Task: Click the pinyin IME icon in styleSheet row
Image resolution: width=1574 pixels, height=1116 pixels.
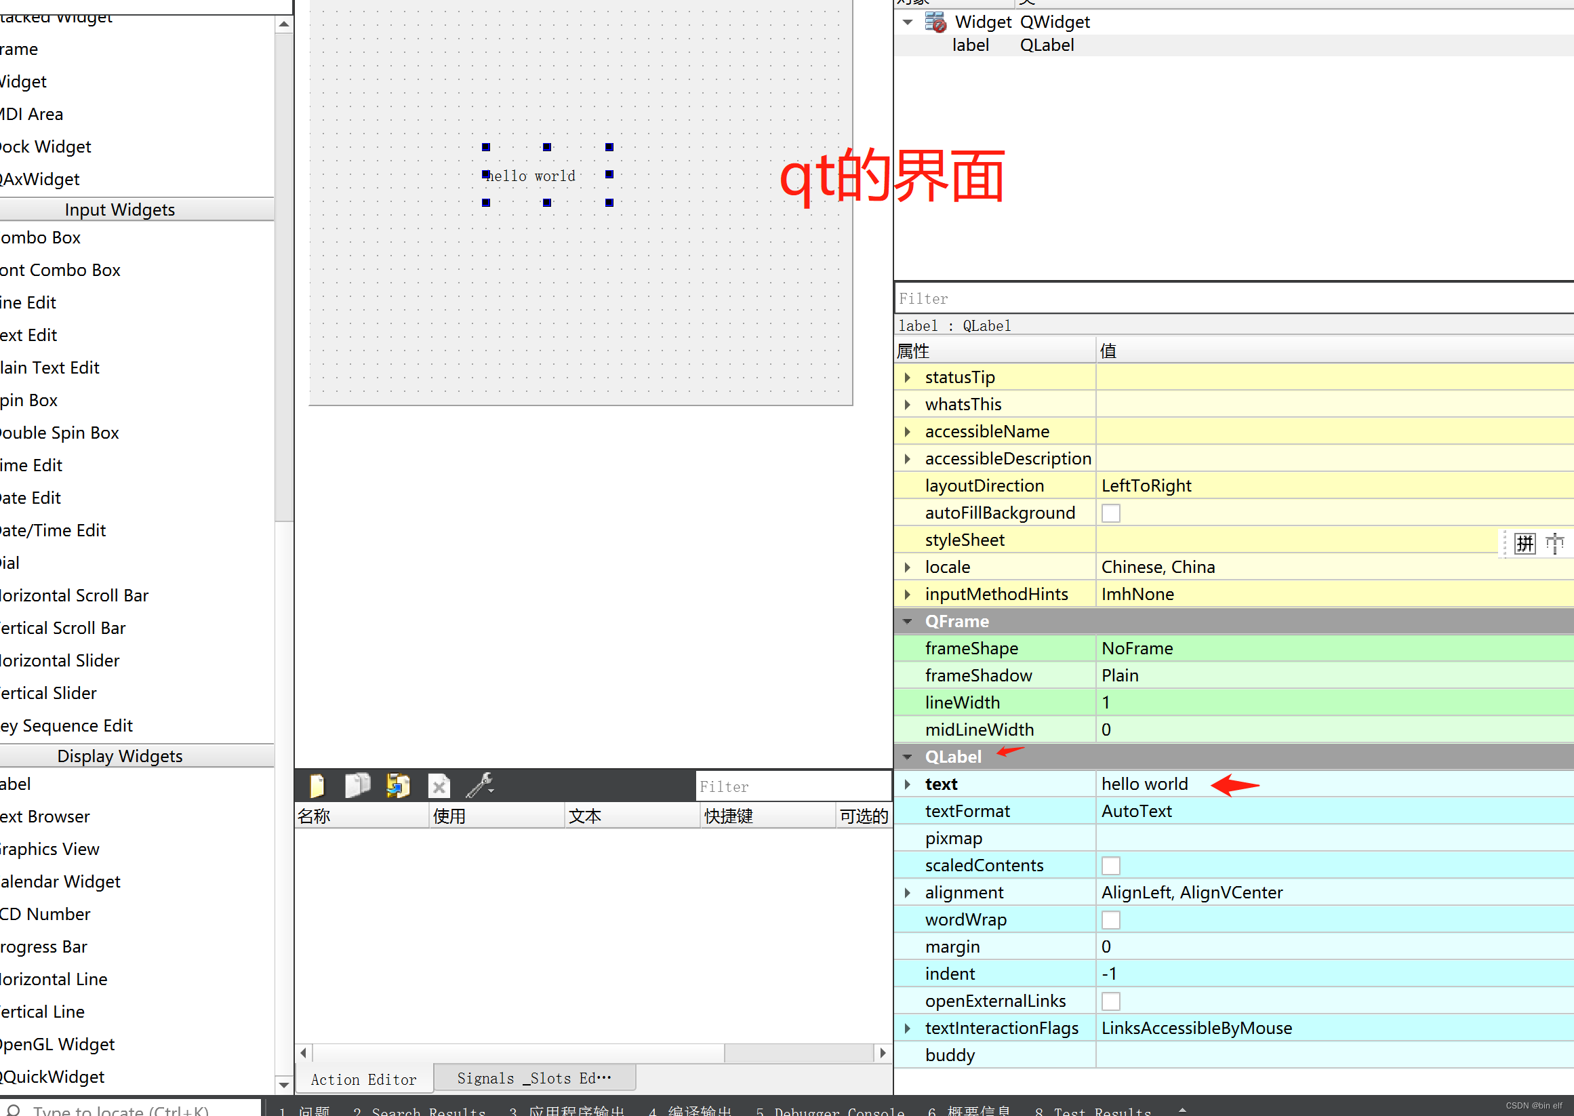Action: point(1525,542)
